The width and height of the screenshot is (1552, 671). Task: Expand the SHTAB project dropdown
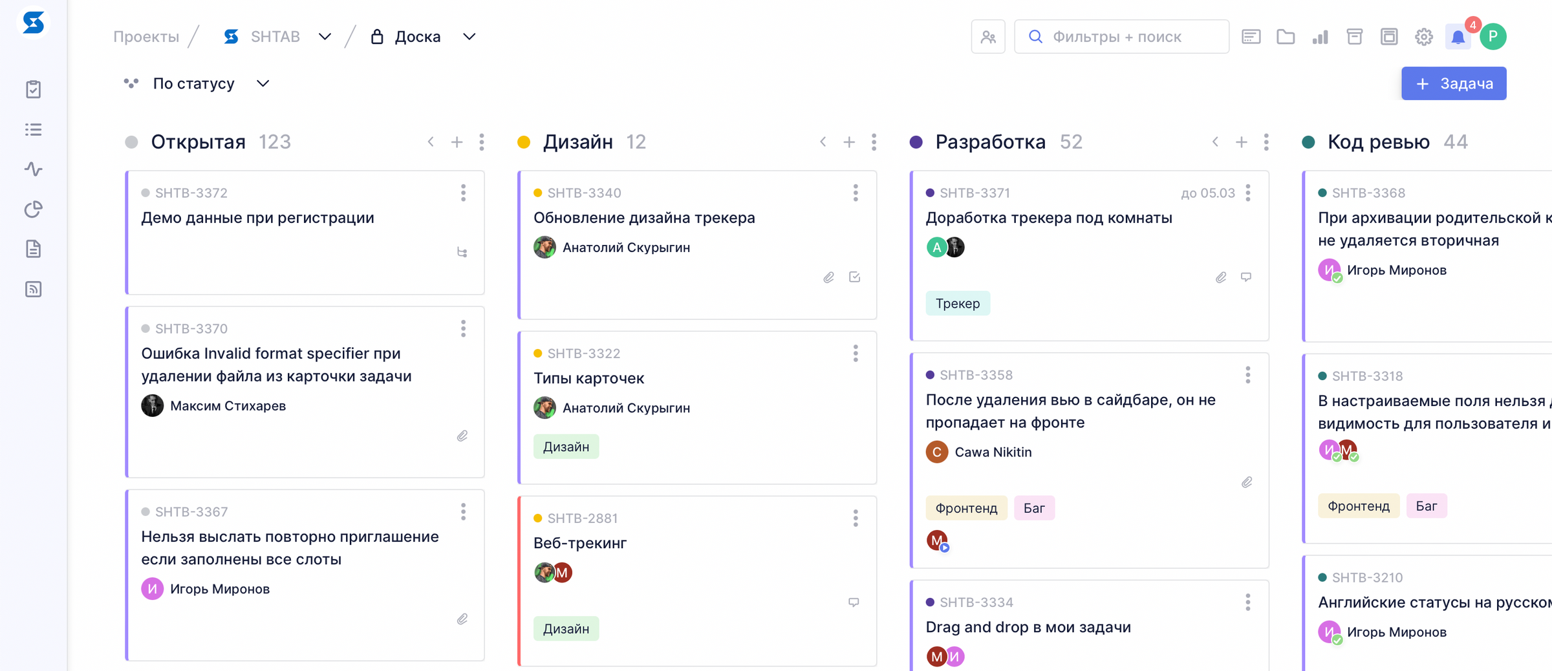325,37
